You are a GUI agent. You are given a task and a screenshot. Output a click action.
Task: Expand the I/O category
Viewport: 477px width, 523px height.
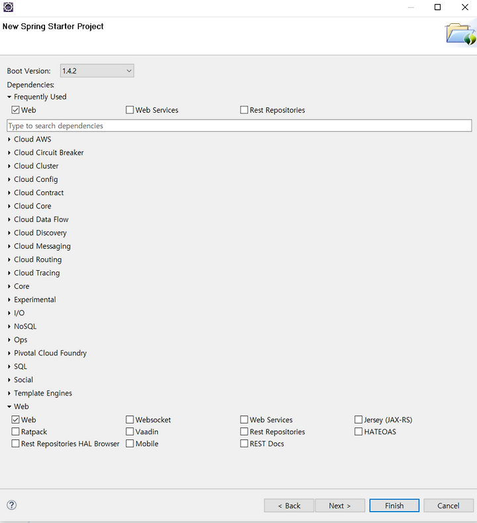click(x=9, y=313)
